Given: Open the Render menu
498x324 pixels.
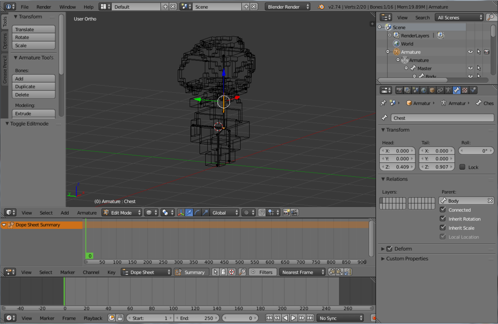Looking at the screenshot, I should coord(44,7).
